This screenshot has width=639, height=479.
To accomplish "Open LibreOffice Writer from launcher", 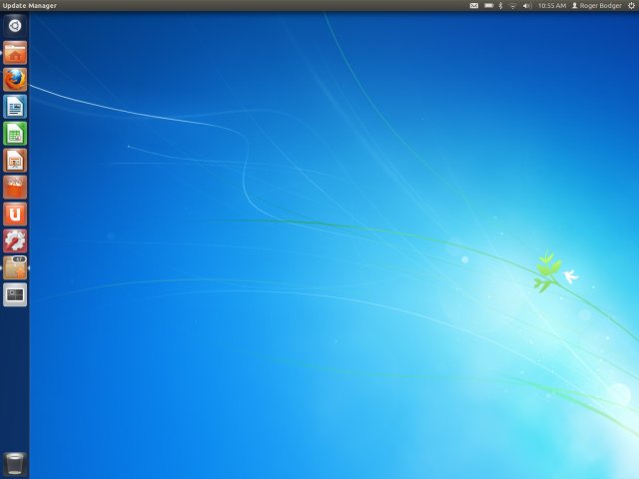I will pyautogui.click(x=15, y=107).
